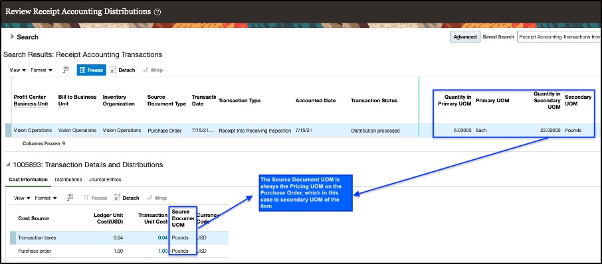Open Format menu in cost information toolbar

point(46,198)
